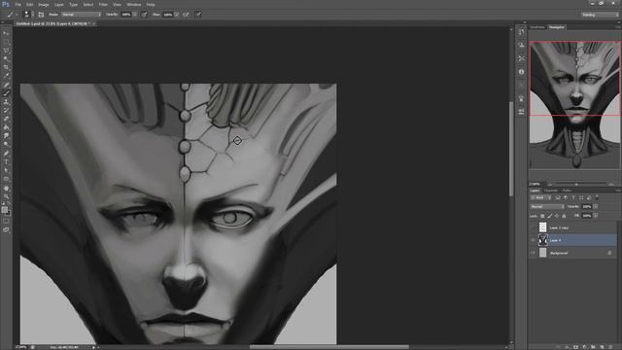Select the Lasso tool
The width and height of the screenshot is (622, 350).
tap(6, 50)
